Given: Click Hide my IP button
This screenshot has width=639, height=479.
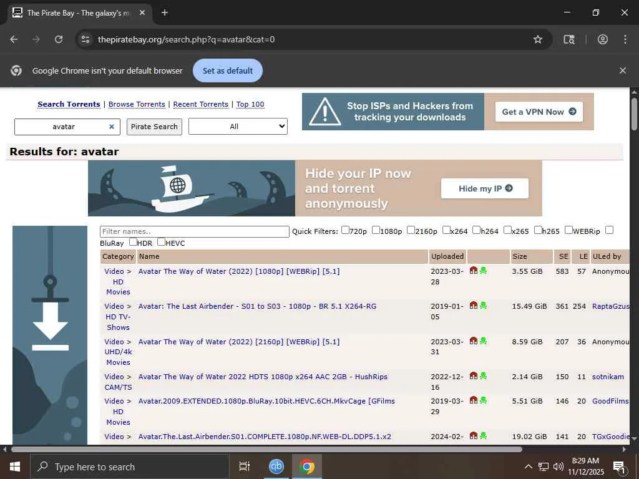Looking at the screenshot, I should pos(485,188).
